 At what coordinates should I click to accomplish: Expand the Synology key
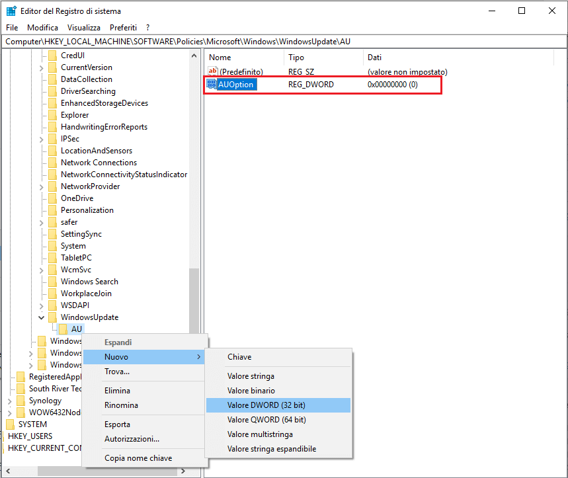point(10,401)
